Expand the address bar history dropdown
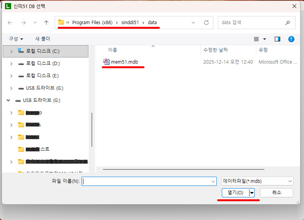Viewport: 304px width, 220px height. pyautogui.click(x=193, y=23)
